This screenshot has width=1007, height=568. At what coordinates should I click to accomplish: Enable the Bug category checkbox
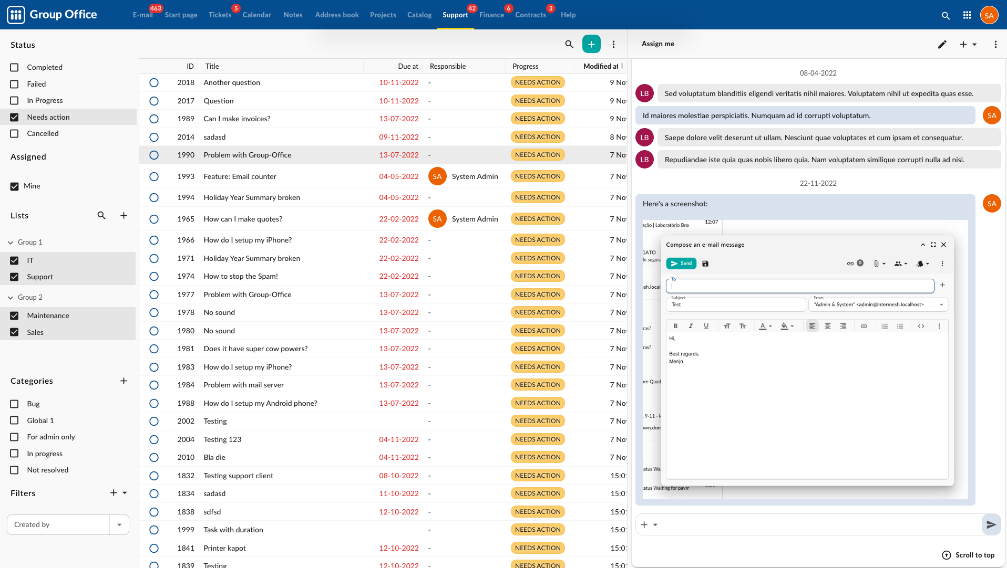pyautogui.click(x=15, y=404)
